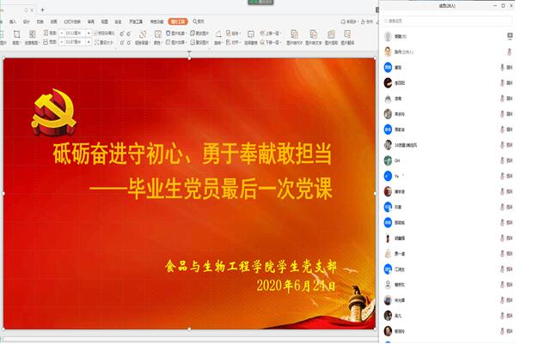
Task: Click Change Picture (更改图片) icon
Action: (x=193, y=33)
